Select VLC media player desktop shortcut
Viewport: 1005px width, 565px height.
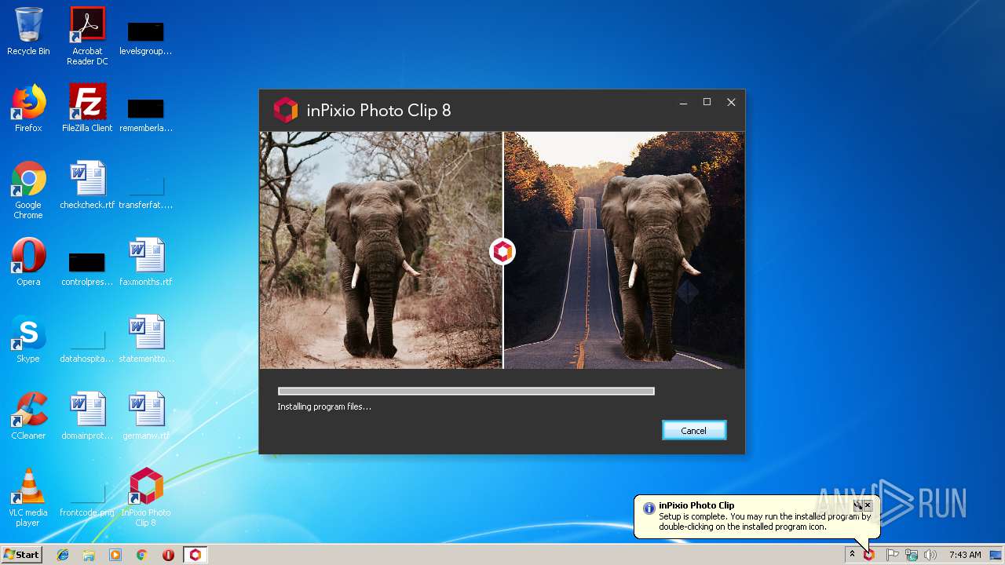28,498
